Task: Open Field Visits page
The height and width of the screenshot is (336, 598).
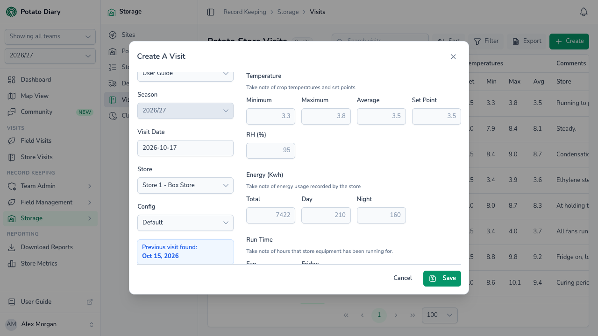Action: pos(50,141)
